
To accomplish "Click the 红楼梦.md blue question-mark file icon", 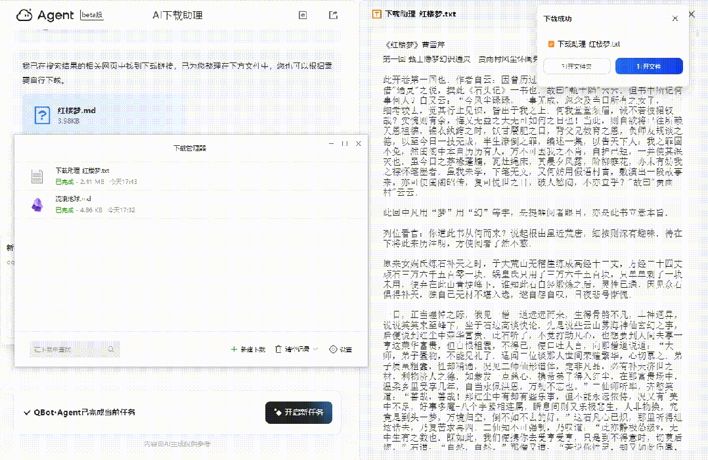I will tap(42, 116).
